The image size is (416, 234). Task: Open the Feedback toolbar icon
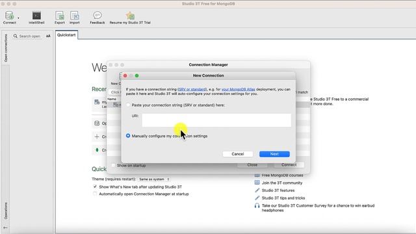(x=97, y=18)
